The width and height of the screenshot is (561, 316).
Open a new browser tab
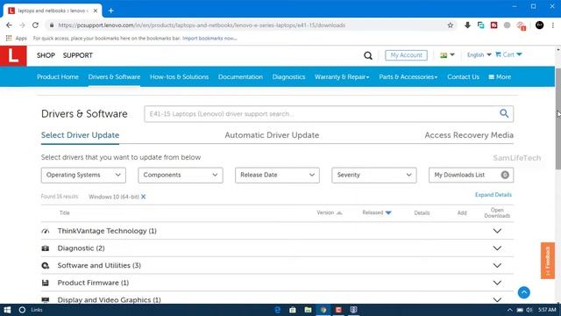point(111,11)
